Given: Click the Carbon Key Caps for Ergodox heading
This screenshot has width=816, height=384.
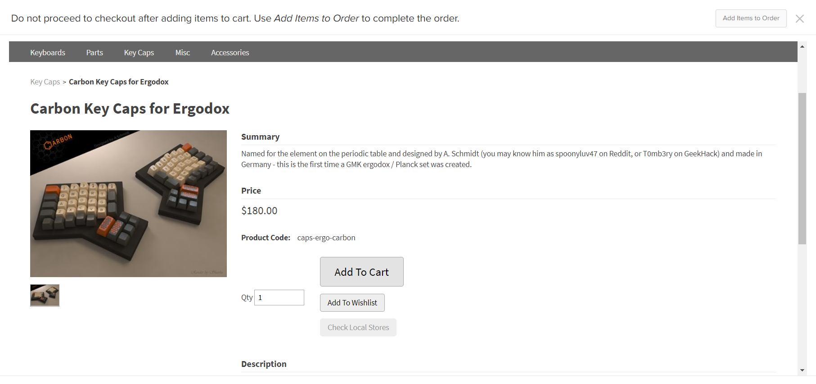Looking at the screenshot, I should click(130, 109).
